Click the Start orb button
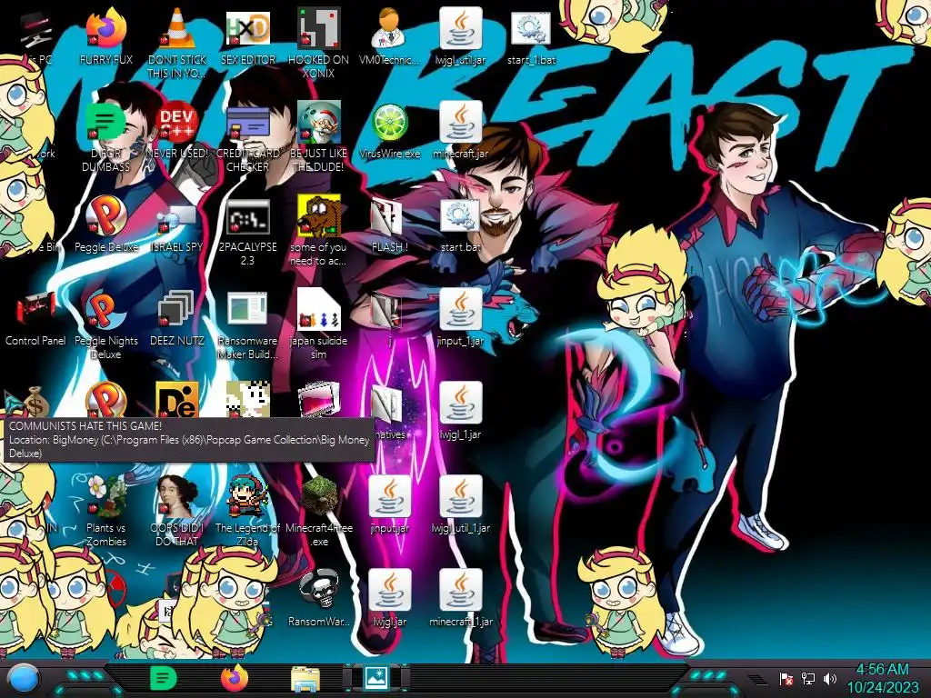 [23, 679]
